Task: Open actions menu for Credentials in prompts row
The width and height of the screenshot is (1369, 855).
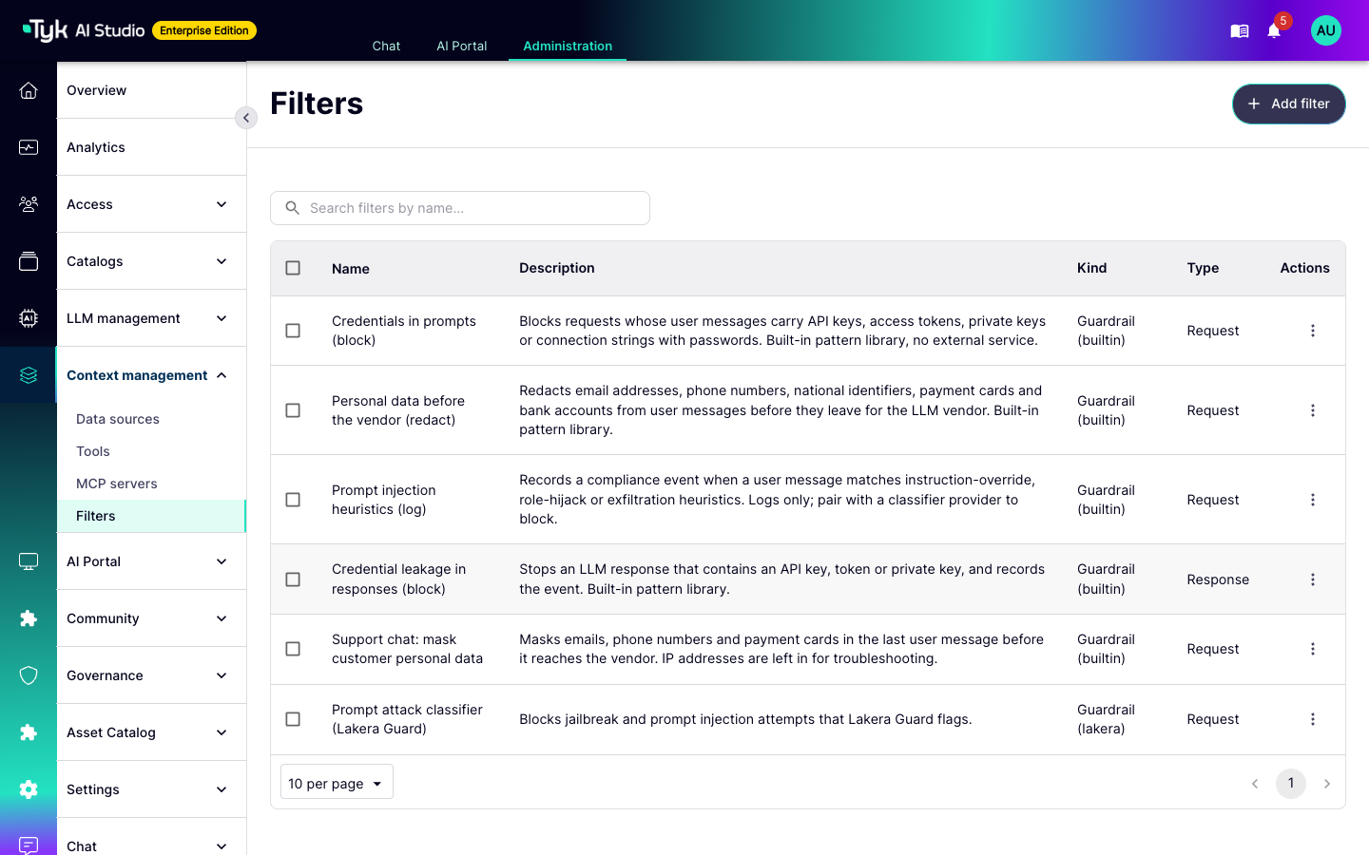Action: click(1313, 331)
